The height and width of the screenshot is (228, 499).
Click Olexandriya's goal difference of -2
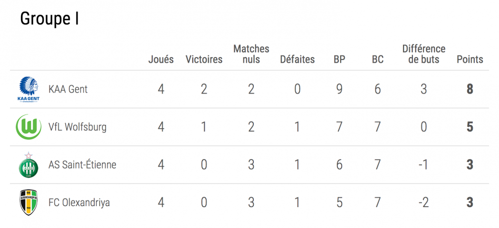[x=424, y=202]
